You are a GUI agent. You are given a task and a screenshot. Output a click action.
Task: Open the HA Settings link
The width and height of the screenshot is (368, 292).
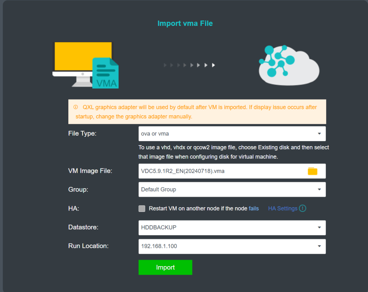pos(282,208)
